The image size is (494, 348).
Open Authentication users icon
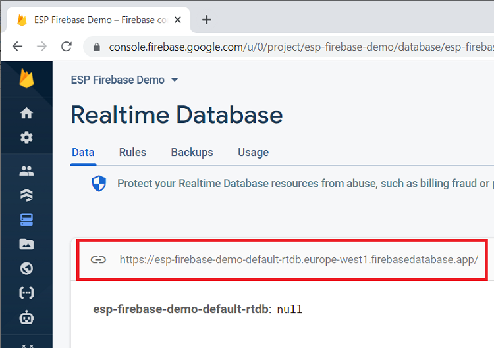coord(26,171)
